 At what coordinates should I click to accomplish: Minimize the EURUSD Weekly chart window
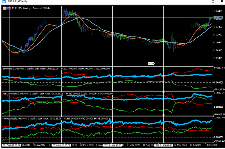pyautogui.click(x=204, y=2)
